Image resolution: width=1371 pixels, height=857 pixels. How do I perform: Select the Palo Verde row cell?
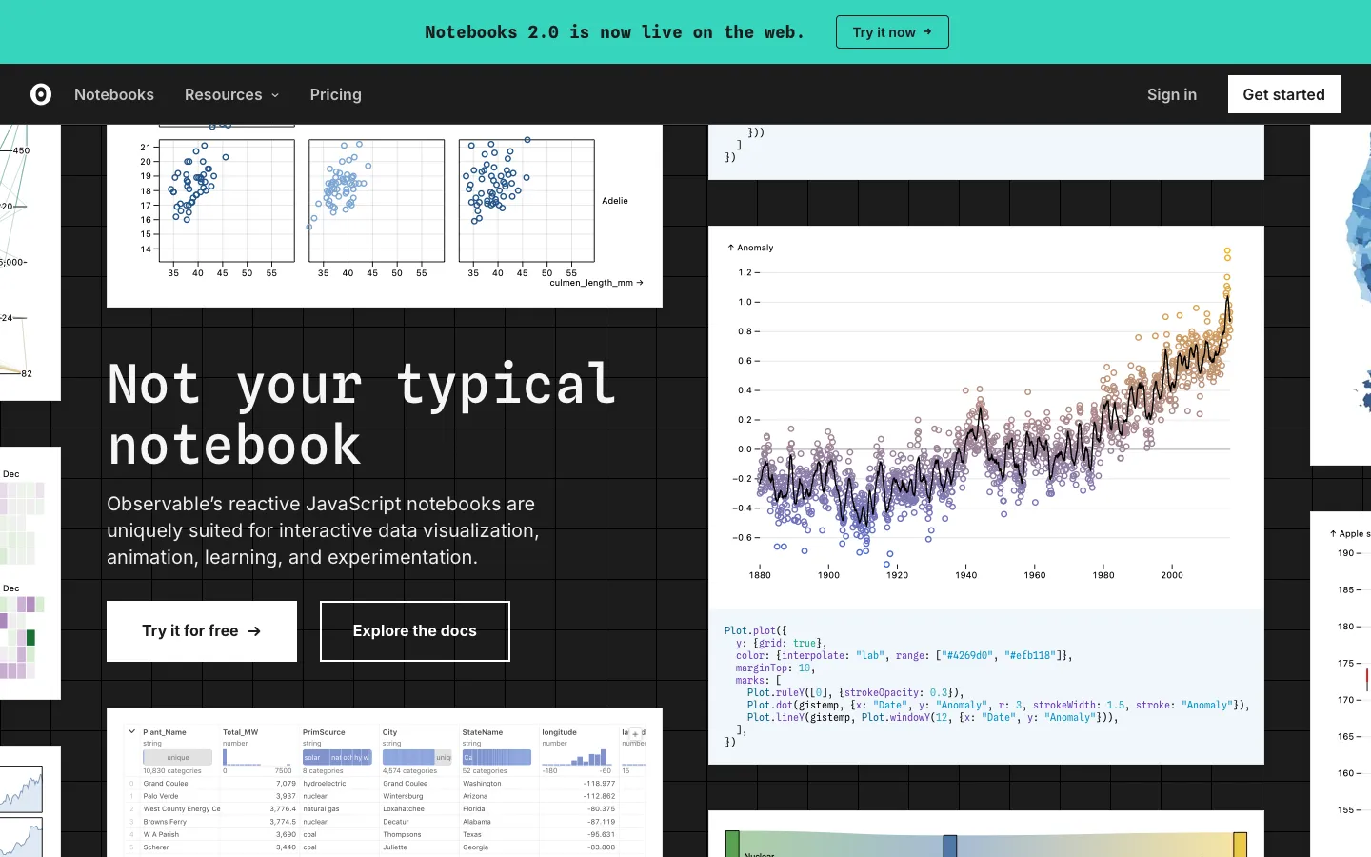pos(161,796)
